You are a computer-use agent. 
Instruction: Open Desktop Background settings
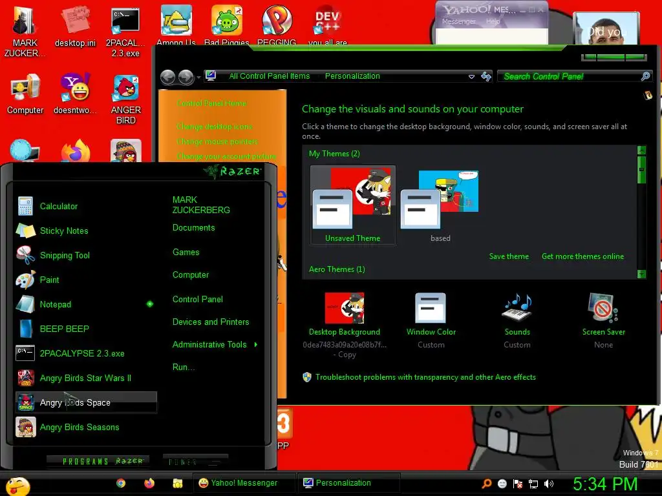[x=345, y=325]
